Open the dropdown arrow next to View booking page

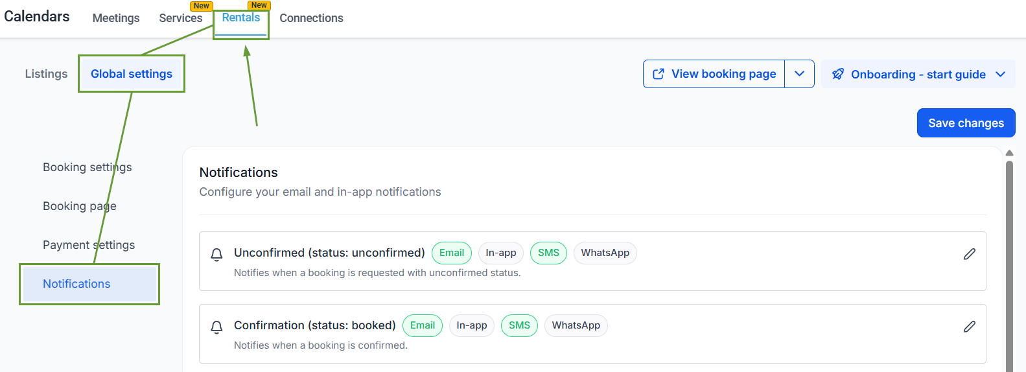coord(800,74)
